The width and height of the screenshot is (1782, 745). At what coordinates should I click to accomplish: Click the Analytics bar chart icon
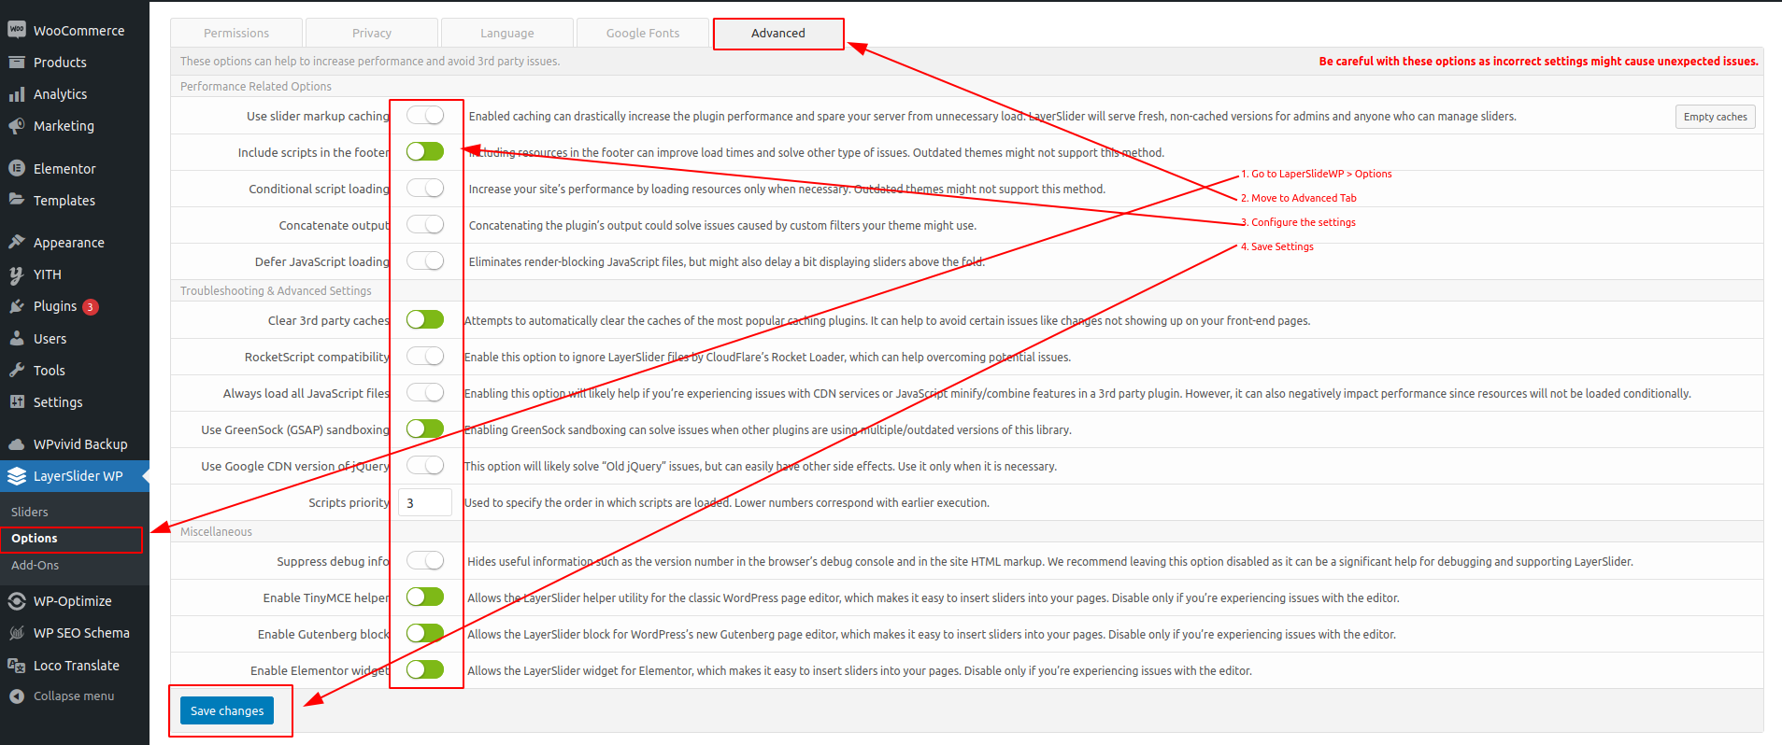point(17,94)
